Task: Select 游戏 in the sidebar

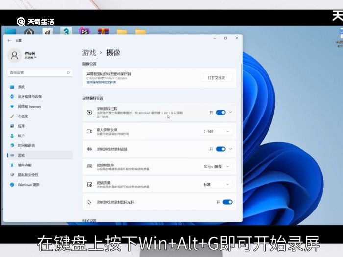Action: (x=40, y=155)
